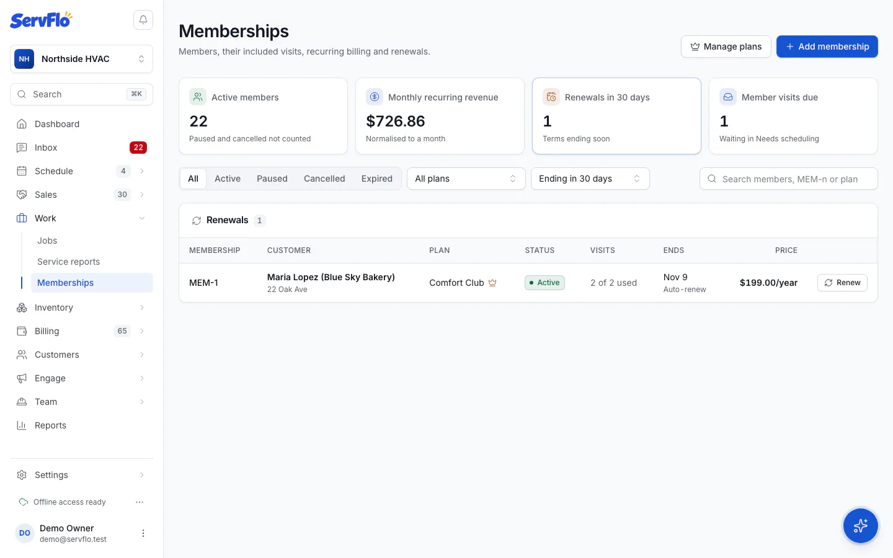Open Reports in the sidebar
This screenshot has width=893, height=558.
81,425
